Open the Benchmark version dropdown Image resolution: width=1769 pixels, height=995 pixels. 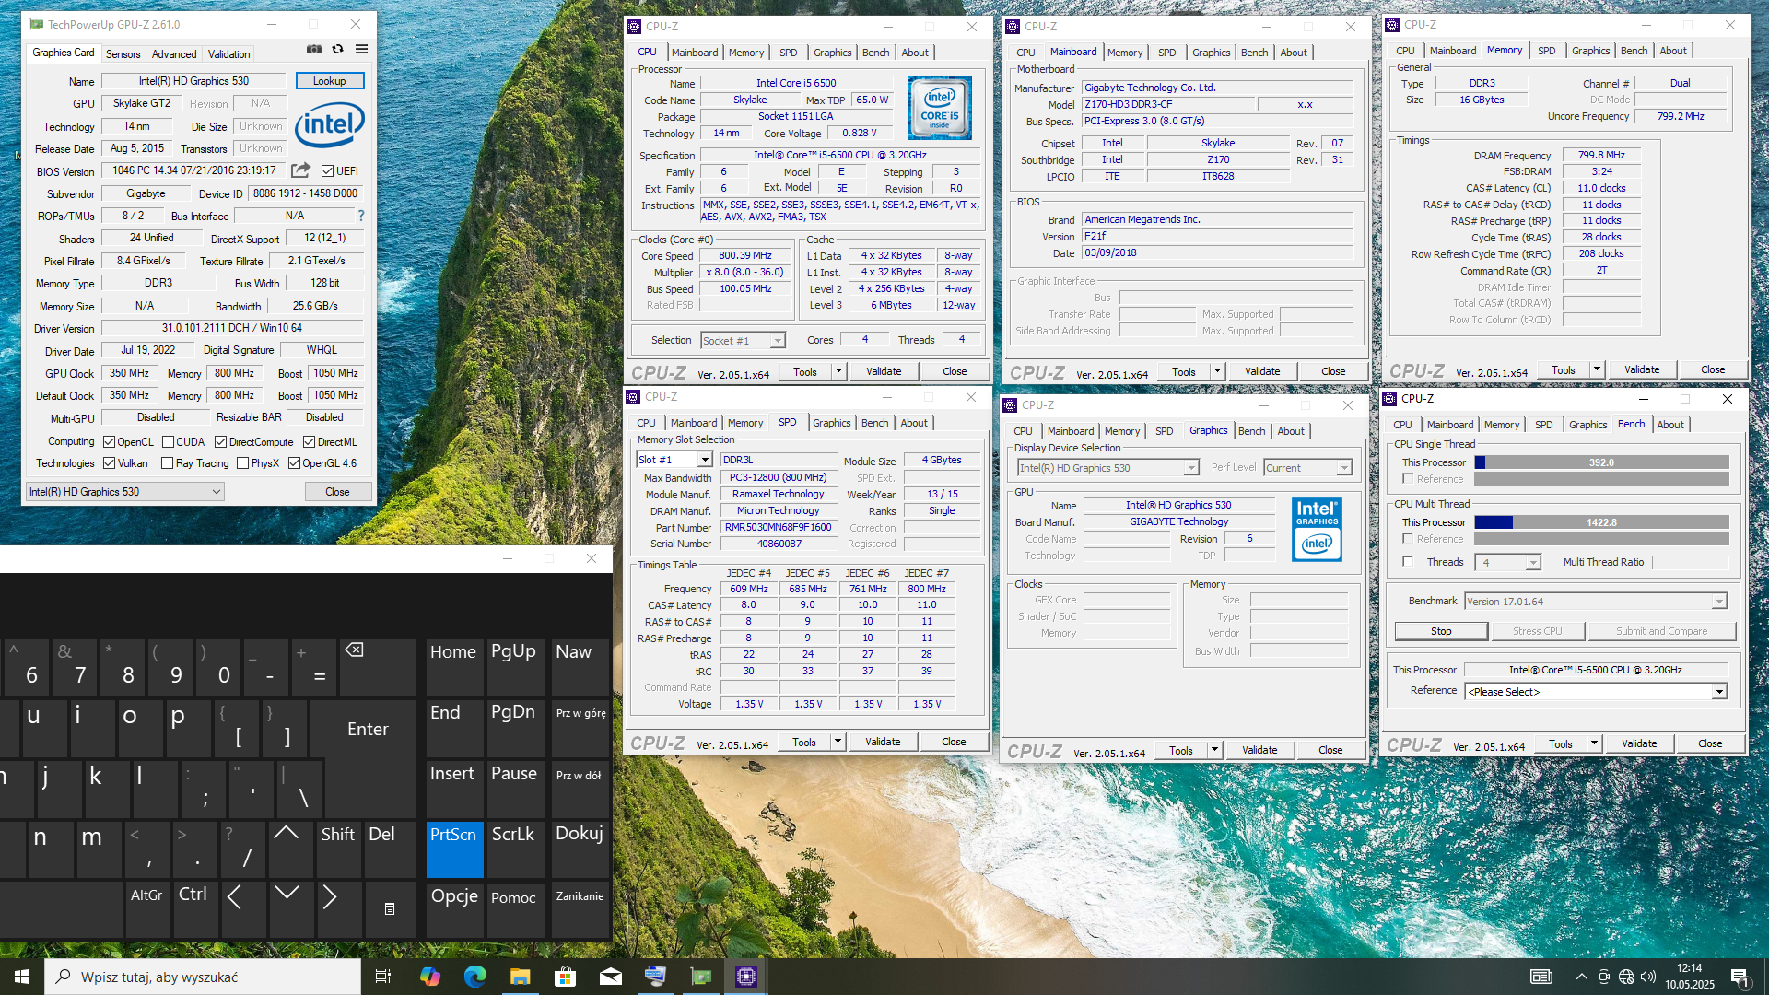[x=1718, y=602]
